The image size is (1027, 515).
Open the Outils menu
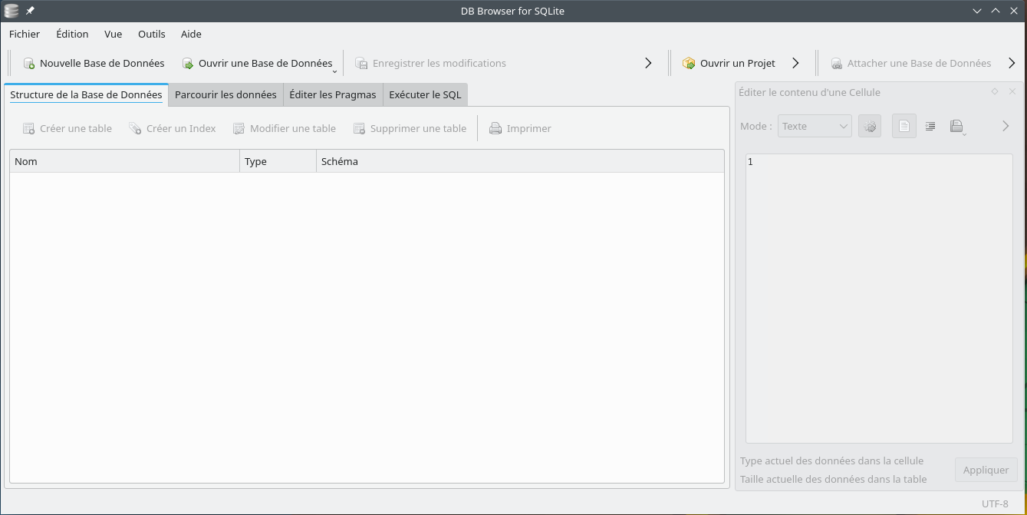[152, 34]
